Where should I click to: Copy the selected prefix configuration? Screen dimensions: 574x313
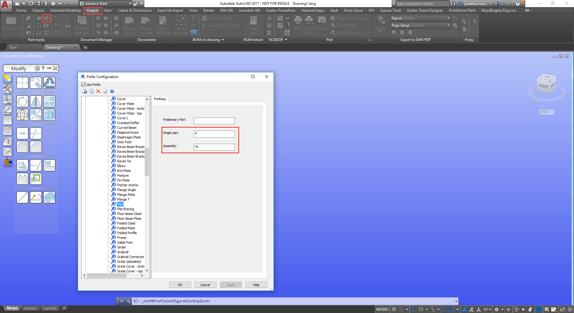tap(91, 91)
